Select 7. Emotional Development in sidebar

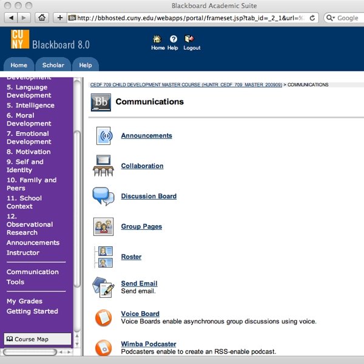[x=29, y=138]
